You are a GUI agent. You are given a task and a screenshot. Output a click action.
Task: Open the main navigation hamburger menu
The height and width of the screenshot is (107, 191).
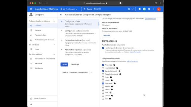coord(31,9)
